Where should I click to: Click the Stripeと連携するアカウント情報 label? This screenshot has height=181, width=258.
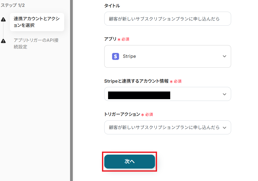(x=136, y=81)
